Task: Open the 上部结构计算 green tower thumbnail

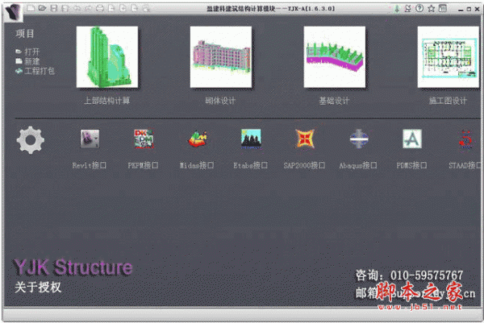Action: point(107,57)
